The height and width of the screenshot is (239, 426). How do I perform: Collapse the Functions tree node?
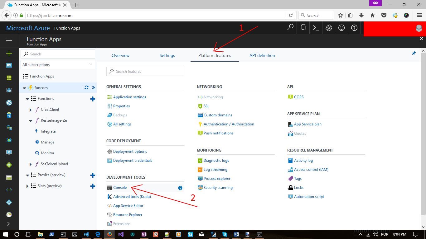[27, 99]
